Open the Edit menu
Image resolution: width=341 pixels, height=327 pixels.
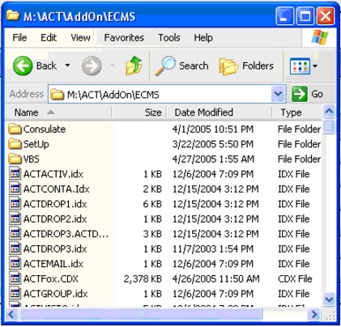[x=49, y=37]
